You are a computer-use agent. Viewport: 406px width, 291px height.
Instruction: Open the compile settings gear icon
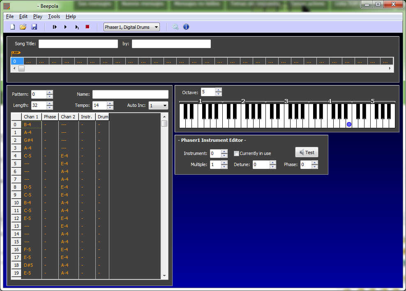[x=175, y=27]
